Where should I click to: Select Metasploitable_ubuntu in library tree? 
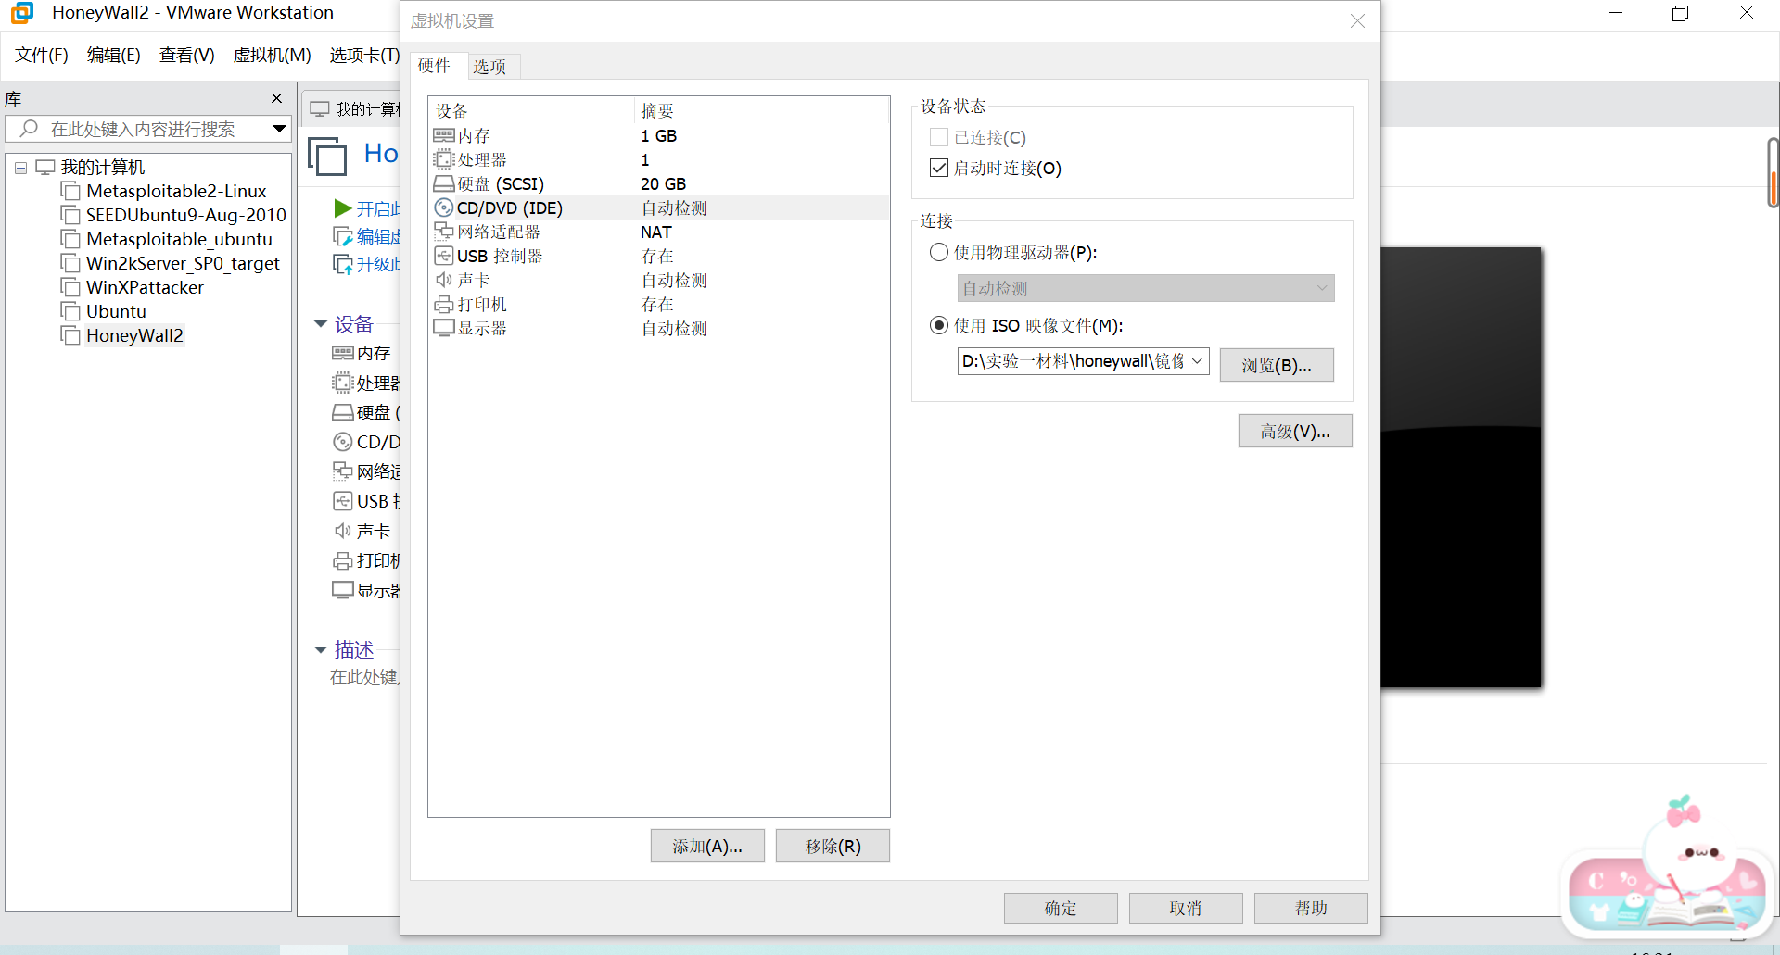click(179, 239)
